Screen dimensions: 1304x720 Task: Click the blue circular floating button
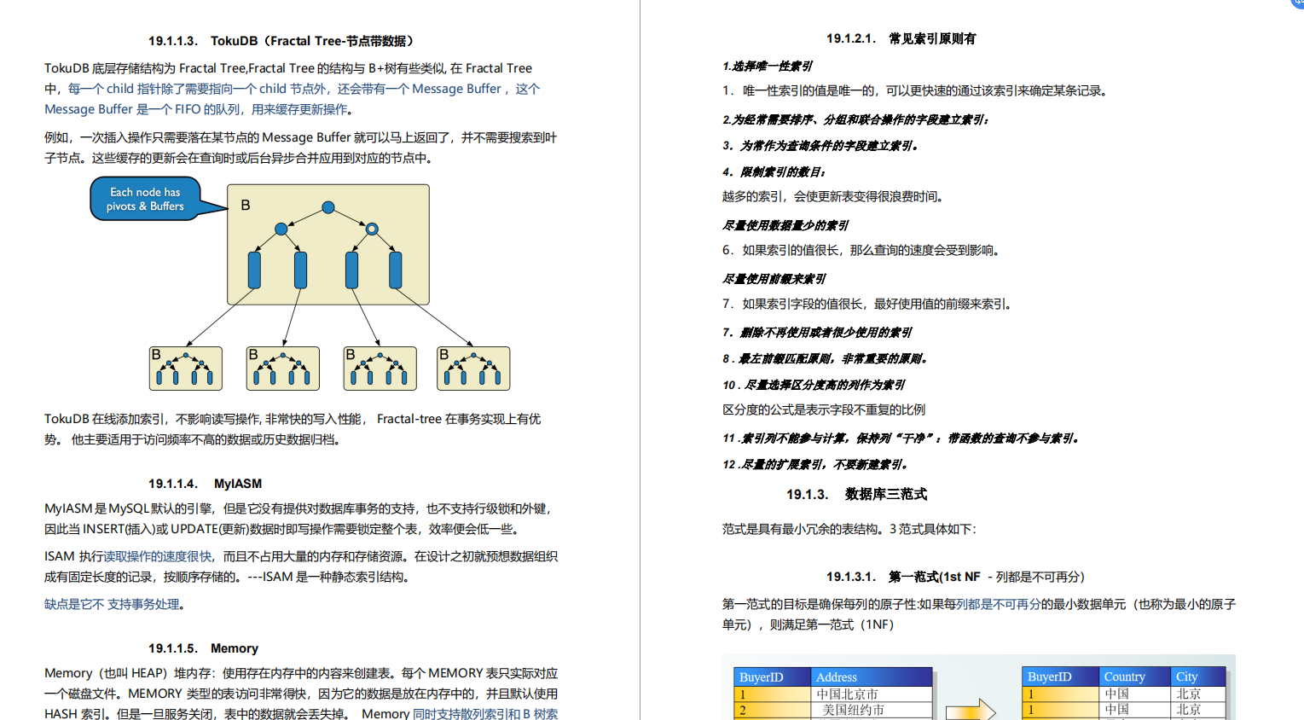[1295, 5]
